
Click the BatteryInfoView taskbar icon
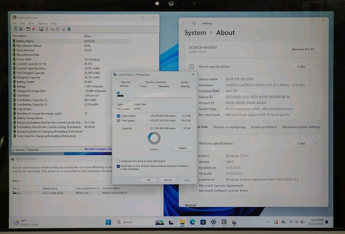click(x=224, y=222)
